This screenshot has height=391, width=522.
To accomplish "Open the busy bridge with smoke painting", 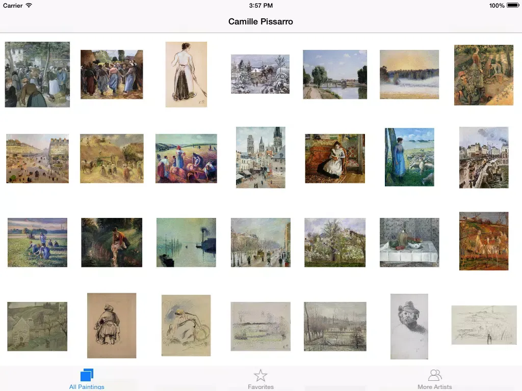I will [x=484, y=158].
